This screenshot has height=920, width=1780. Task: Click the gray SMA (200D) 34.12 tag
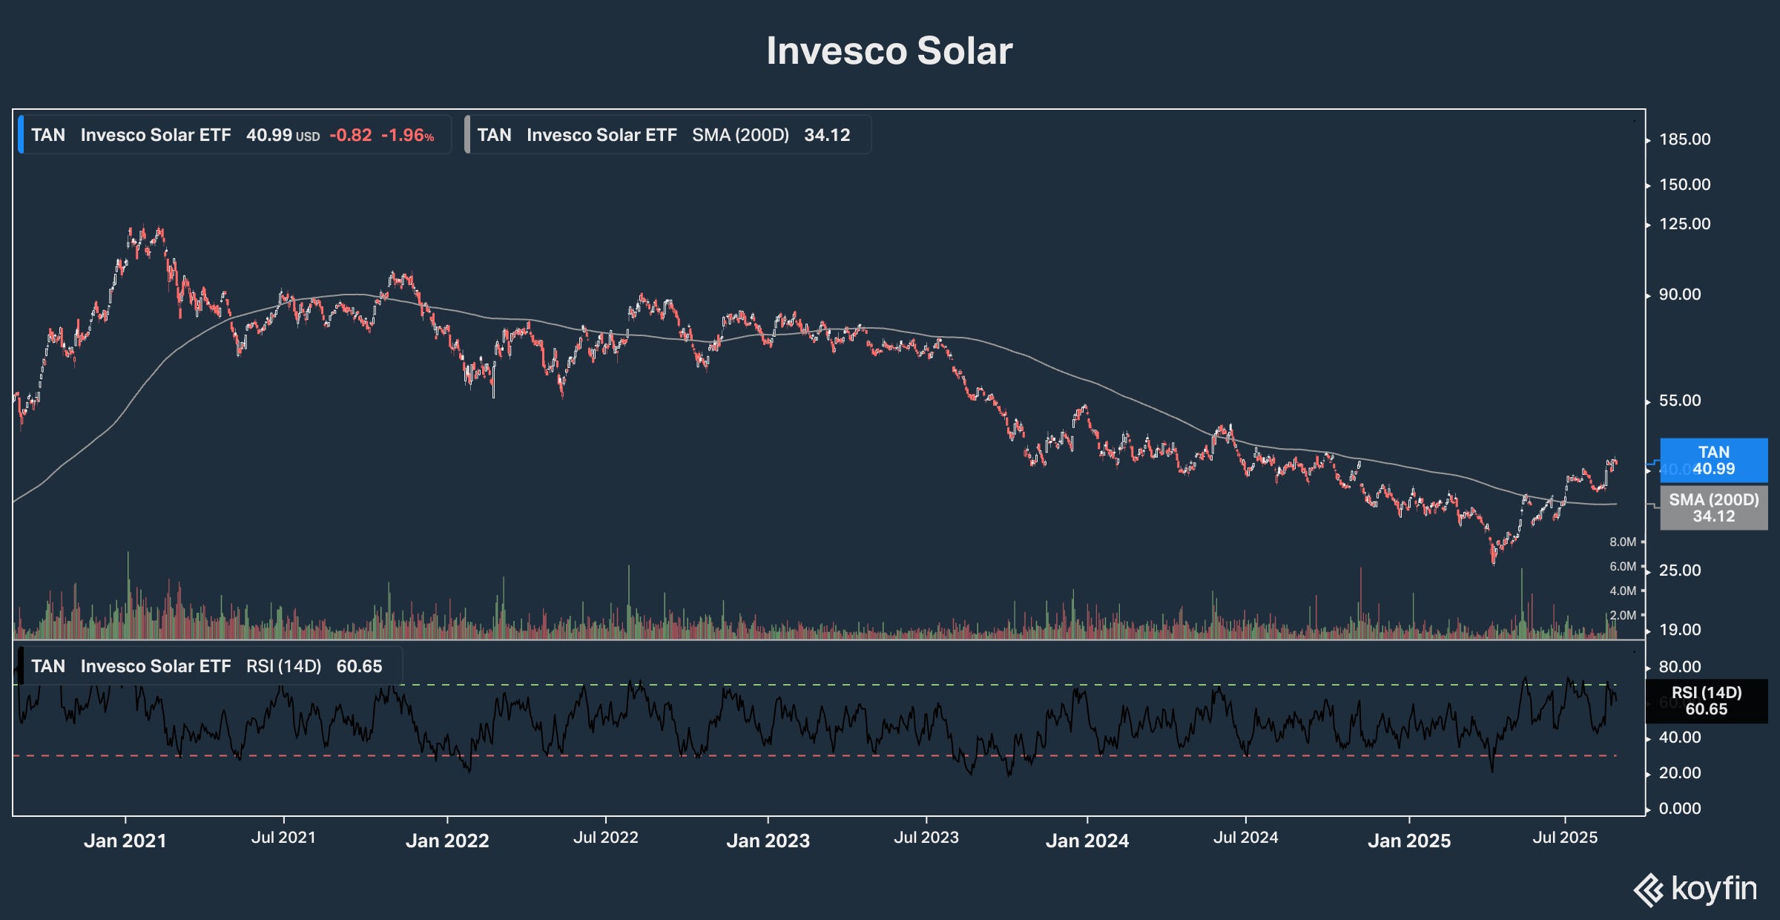[x=1713, y=508]
